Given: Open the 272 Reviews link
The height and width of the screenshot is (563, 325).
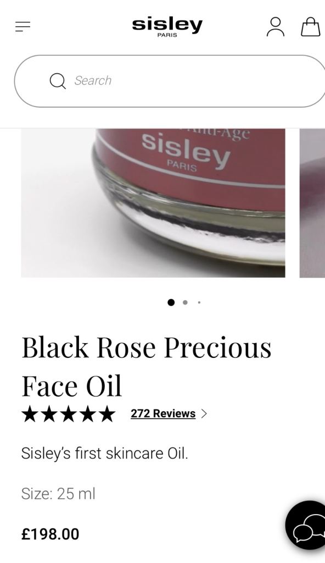Looking at the screenshot, I should [x=163, y=413].
